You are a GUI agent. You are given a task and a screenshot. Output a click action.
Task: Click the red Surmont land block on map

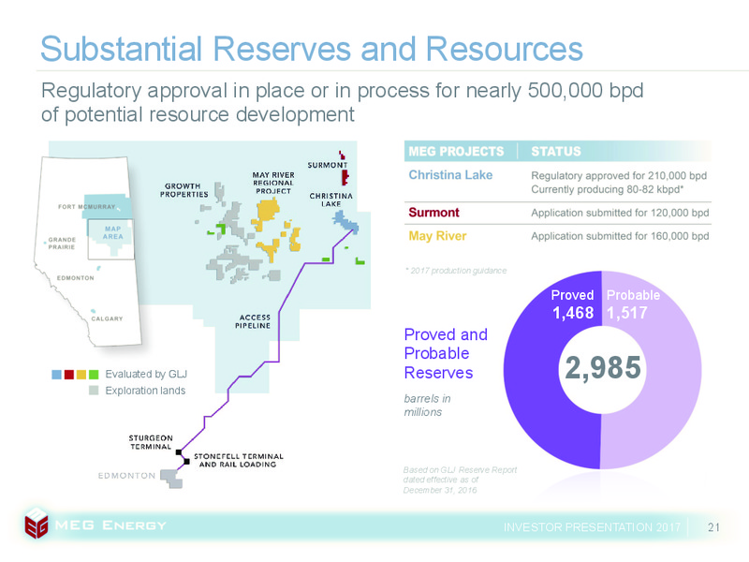(345, 178)
